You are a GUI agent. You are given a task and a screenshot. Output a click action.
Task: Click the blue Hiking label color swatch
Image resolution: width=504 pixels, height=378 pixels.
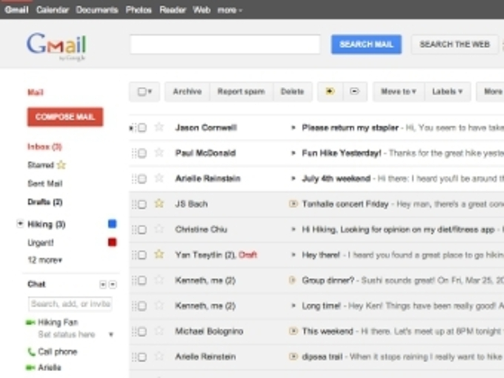(112, 224)
